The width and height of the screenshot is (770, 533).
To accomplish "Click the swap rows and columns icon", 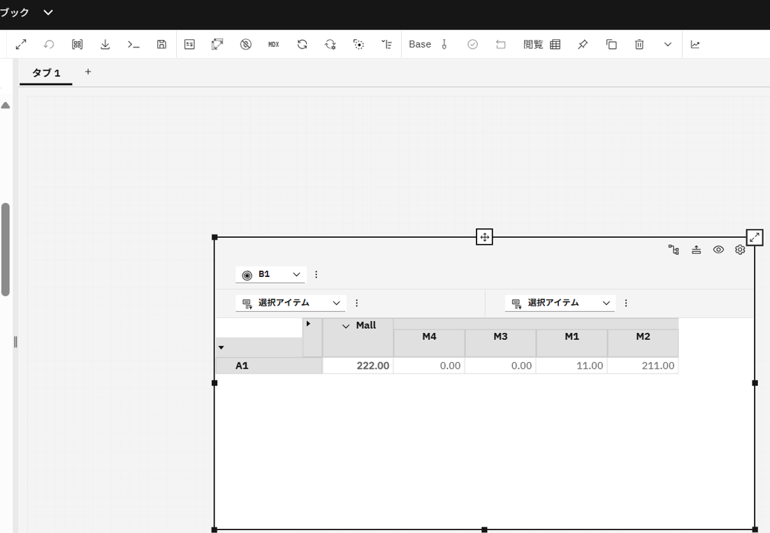I will pos(217,44).
